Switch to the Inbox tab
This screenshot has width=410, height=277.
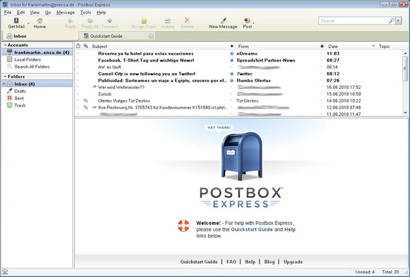(x=39, y=36)
